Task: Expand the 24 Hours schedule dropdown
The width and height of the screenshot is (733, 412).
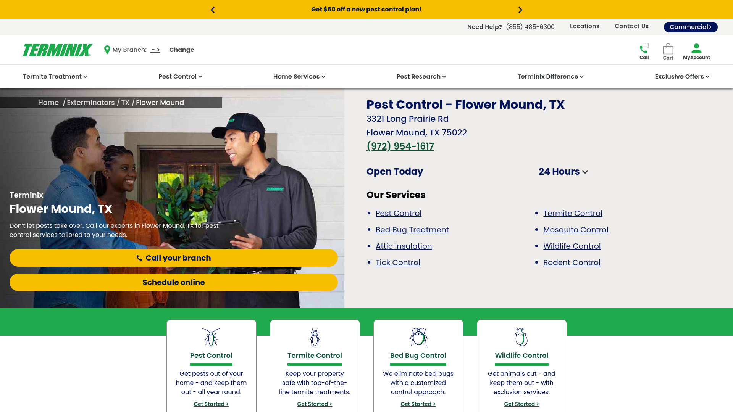Action: click(563, 172)
